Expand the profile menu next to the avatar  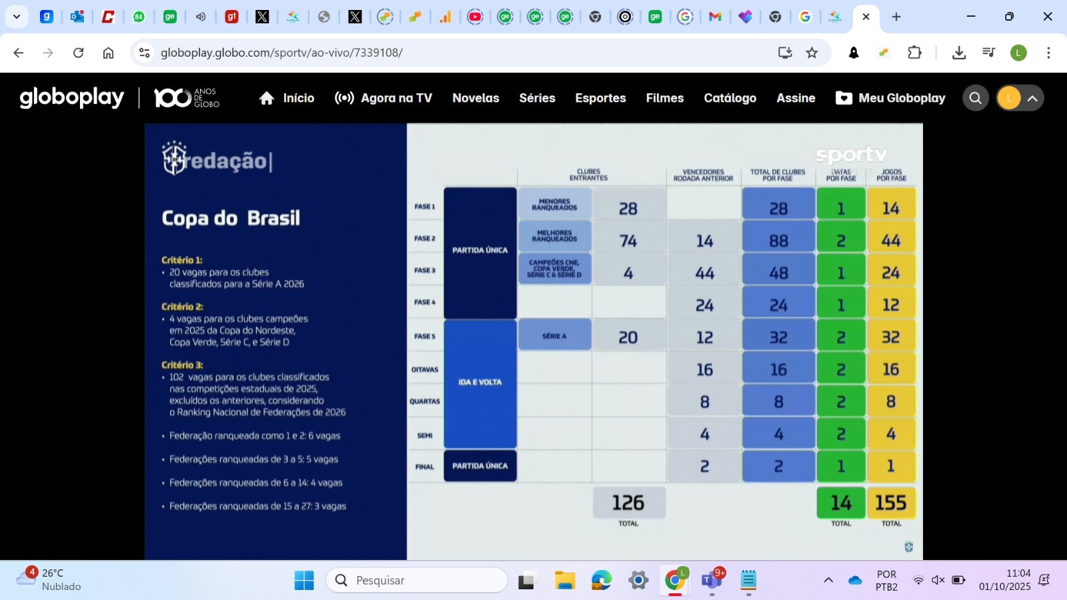(1032, 97)
